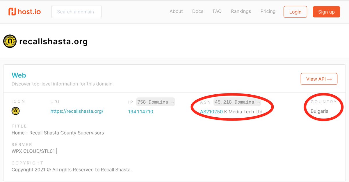Click the Sign up button
This screenshot has width=349, height=182.
coord(326,12)
